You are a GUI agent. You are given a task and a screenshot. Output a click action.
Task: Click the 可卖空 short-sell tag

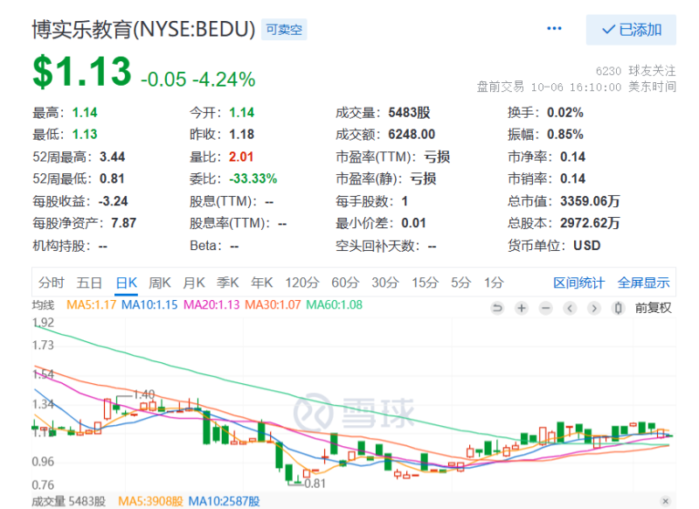point(284,30)
